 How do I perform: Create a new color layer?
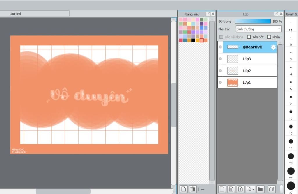point(222,189)
